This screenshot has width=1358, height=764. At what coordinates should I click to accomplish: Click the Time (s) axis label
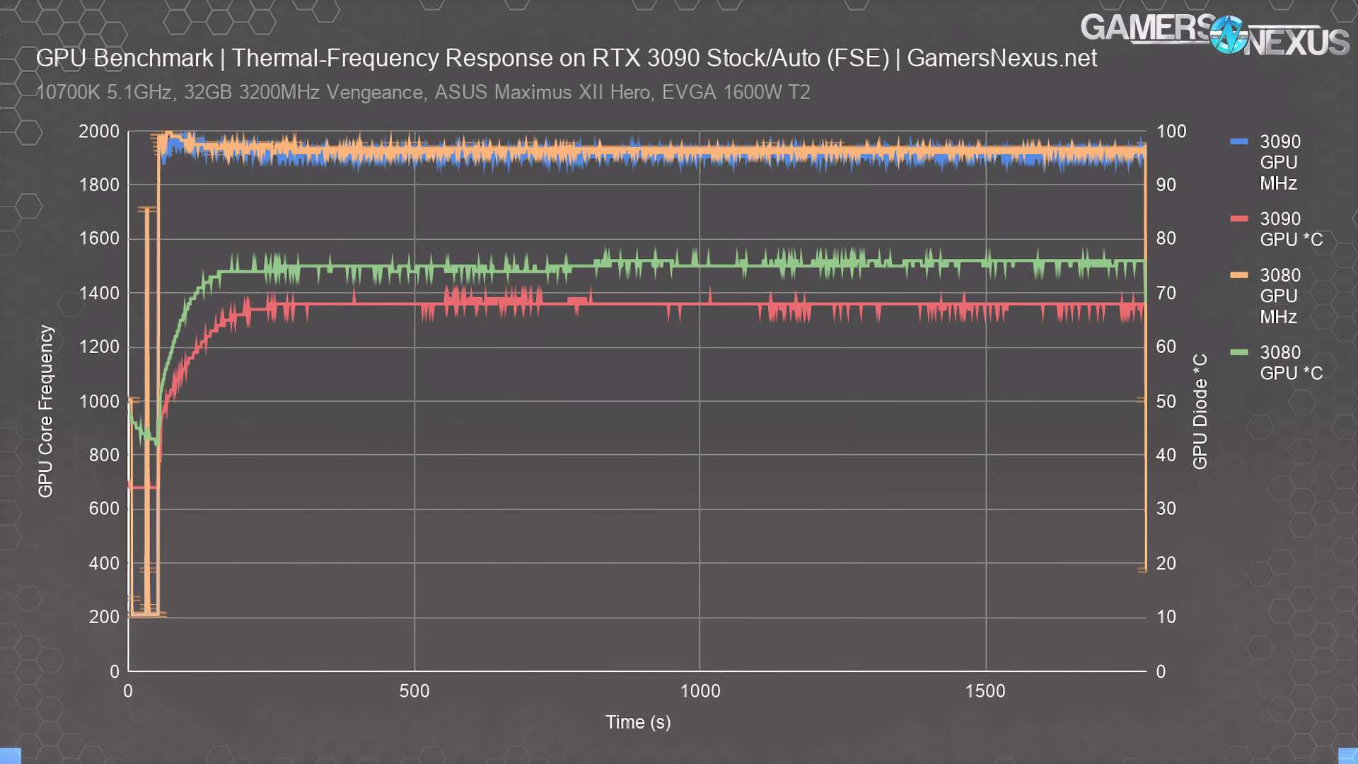click(638, 722)
